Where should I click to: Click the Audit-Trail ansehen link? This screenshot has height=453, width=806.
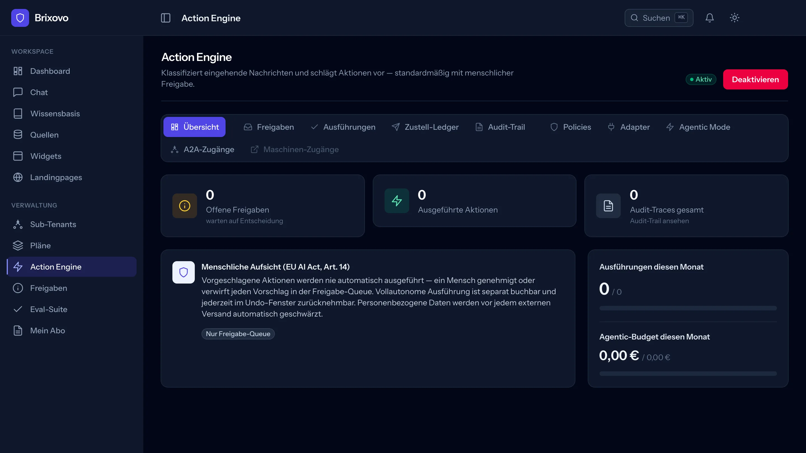tap(659, 221)
